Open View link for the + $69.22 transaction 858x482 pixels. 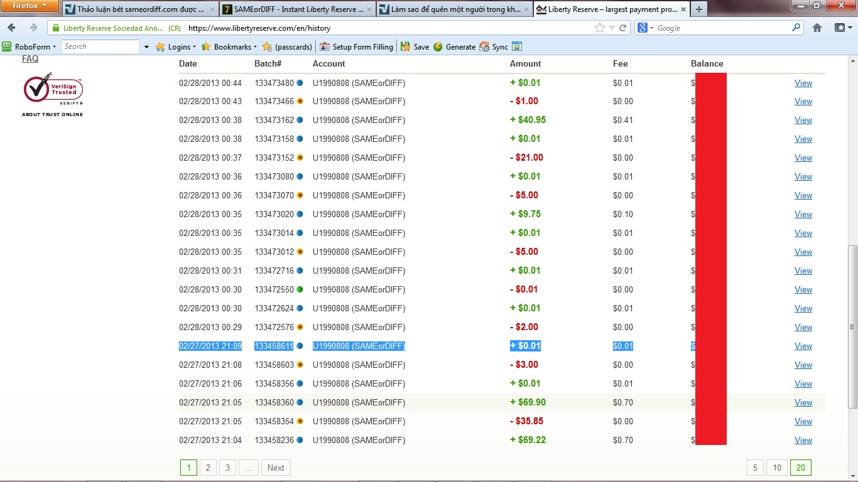tap(803, 440)
